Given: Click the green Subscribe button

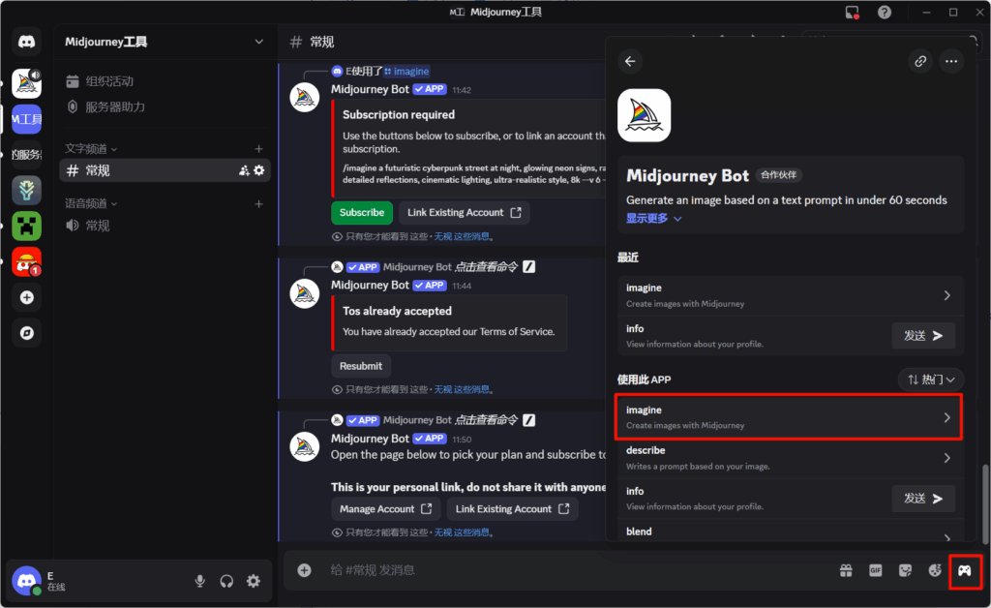Looking at the screenshot, I should coord(362,212).
